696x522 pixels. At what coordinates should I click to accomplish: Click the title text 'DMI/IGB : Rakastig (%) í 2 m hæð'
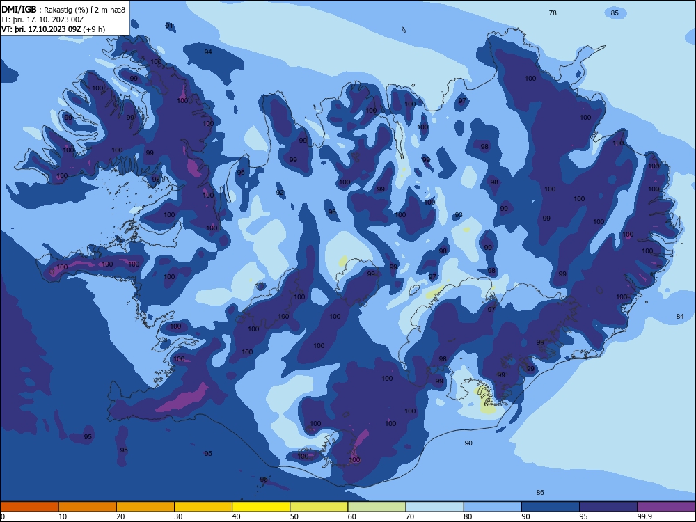[x=63, y=10]
